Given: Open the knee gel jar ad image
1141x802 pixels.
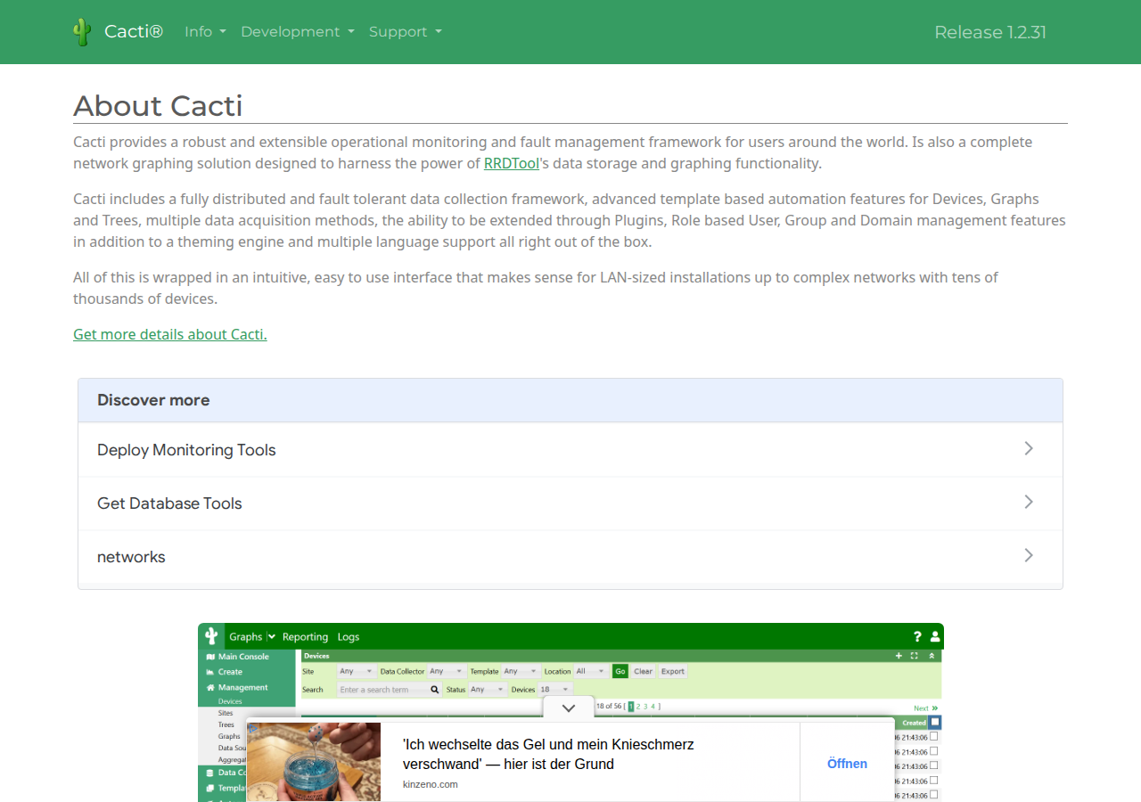Looking at the screenshot, I should pos(314,762).
